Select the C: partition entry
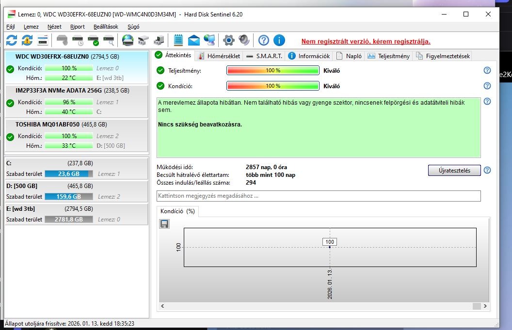This screenshot has width=512, height=330. pyautogui.click(x=77, y=169)
